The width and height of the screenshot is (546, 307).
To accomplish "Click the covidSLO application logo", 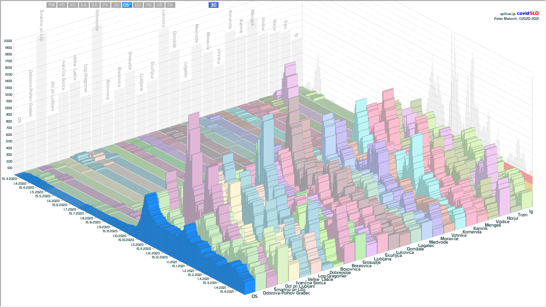I will point(528,13).
